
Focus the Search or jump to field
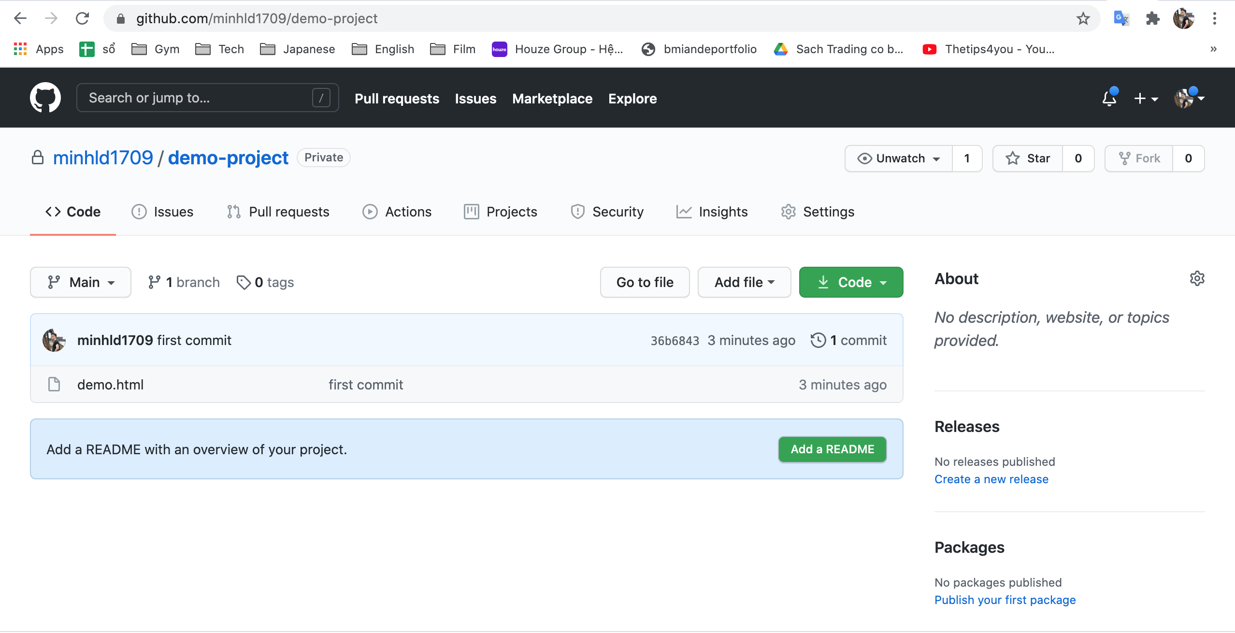[x=208, y=98]
